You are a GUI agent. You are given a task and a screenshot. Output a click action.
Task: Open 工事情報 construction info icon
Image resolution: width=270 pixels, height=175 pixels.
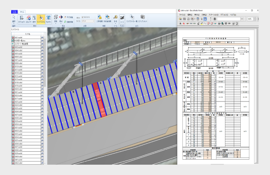point(99,18)
